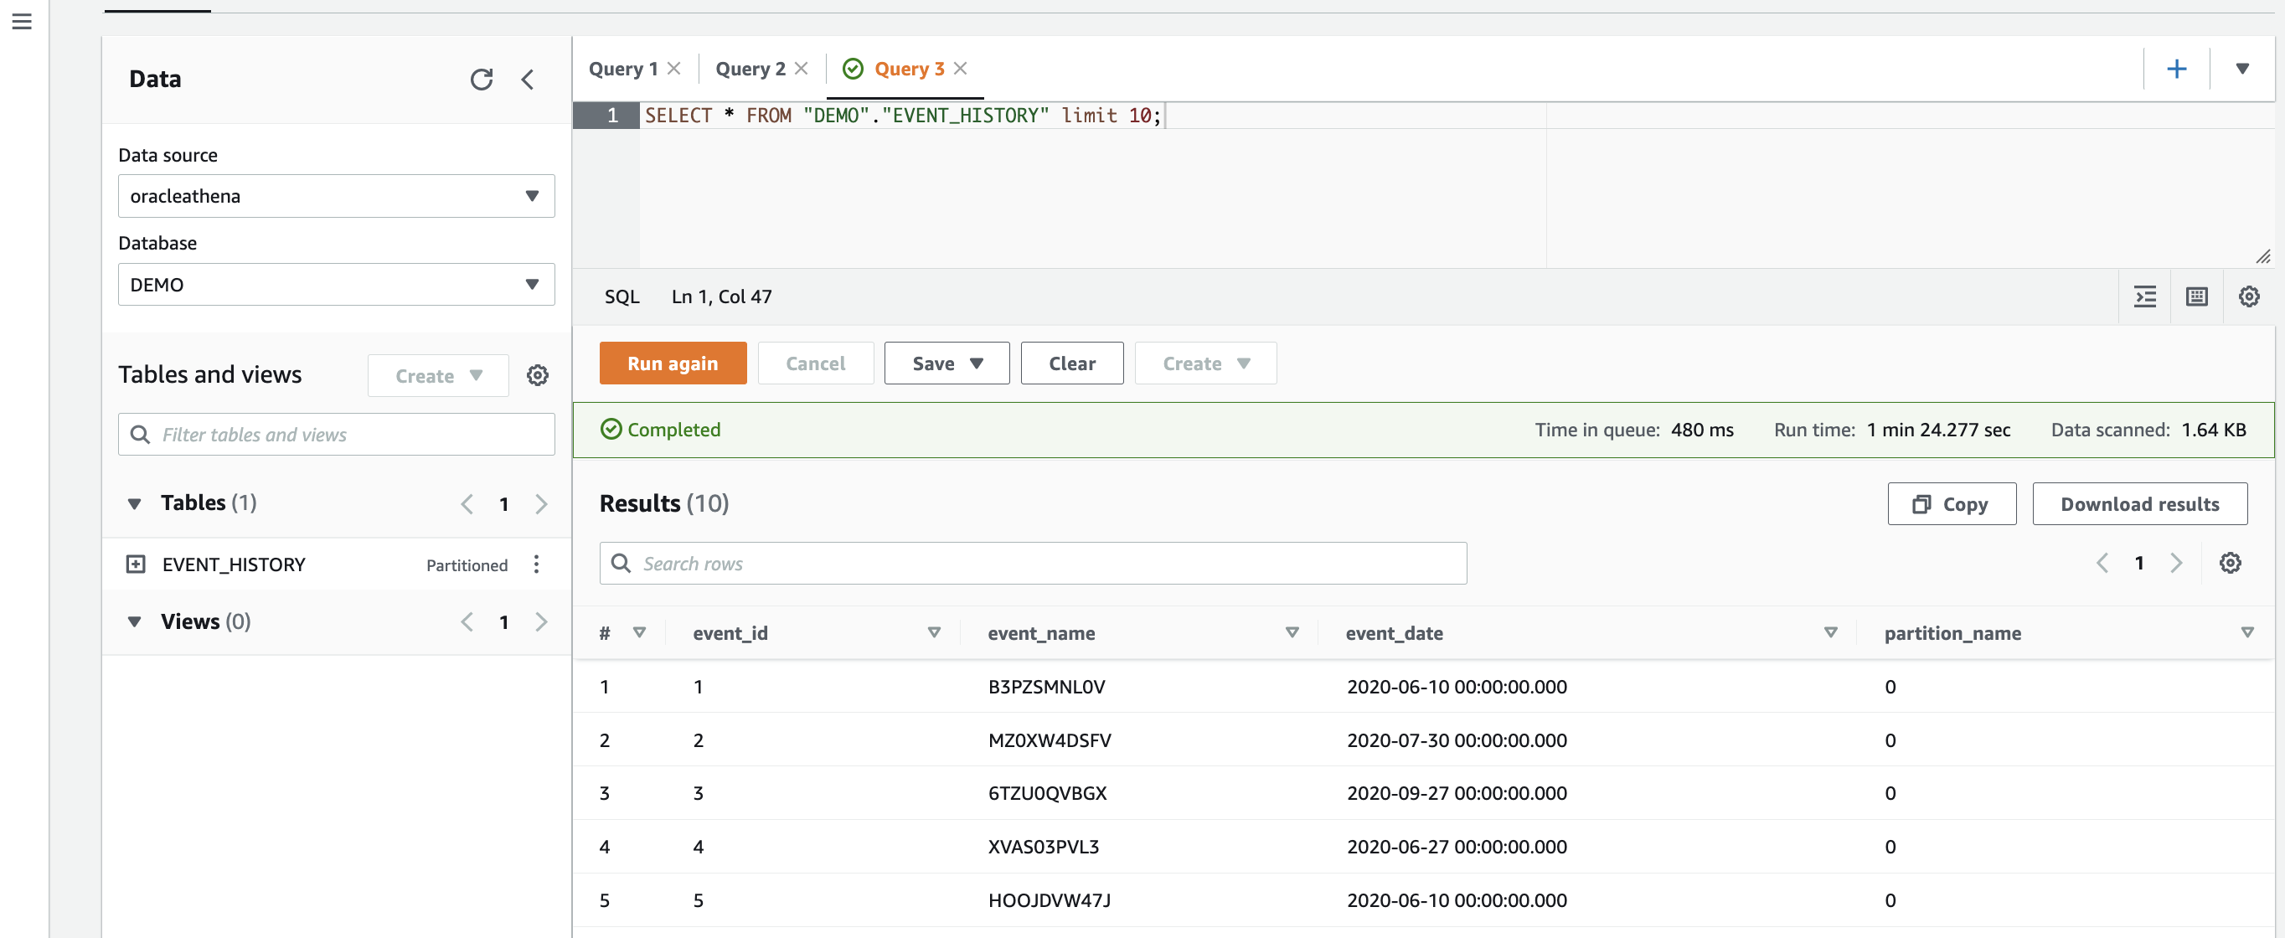Add a new query tab

(2176, 70)
